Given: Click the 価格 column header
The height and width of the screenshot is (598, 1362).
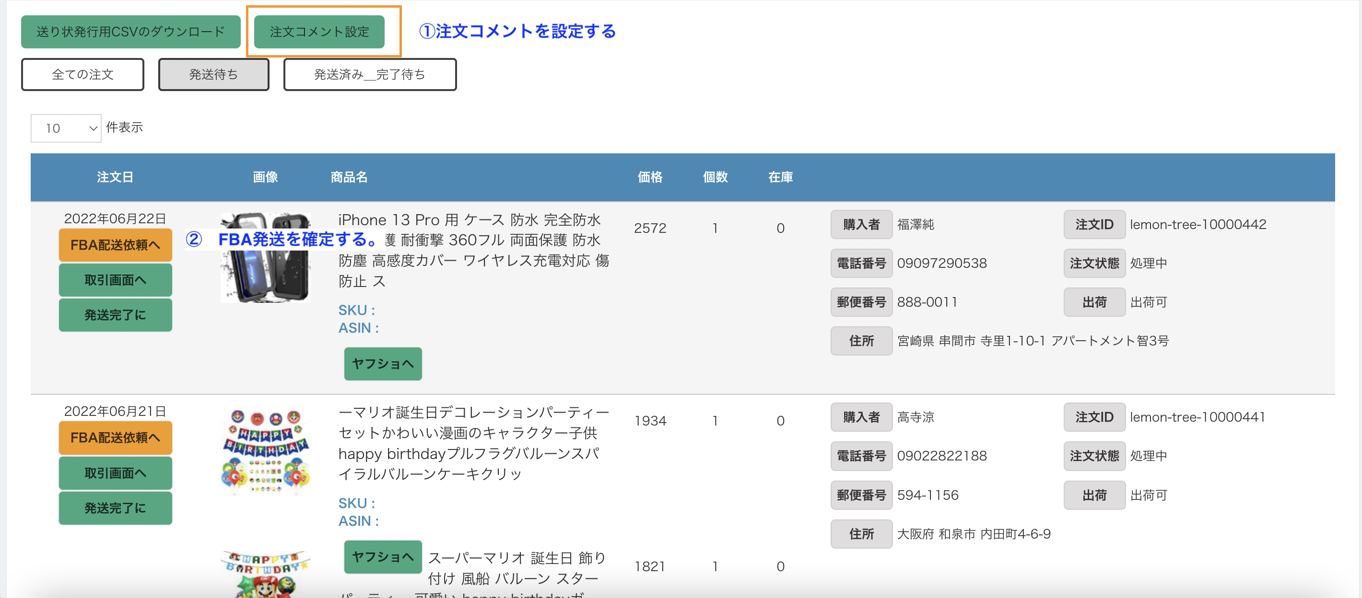Looking at the screenshot, I should pyautogui.click(x=650, y=177).
